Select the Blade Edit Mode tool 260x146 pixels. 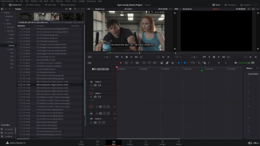[x=137, y=63]
